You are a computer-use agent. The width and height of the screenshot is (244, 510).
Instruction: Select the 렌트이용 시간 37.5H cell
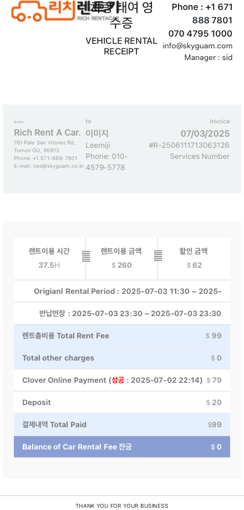point(49,258)
